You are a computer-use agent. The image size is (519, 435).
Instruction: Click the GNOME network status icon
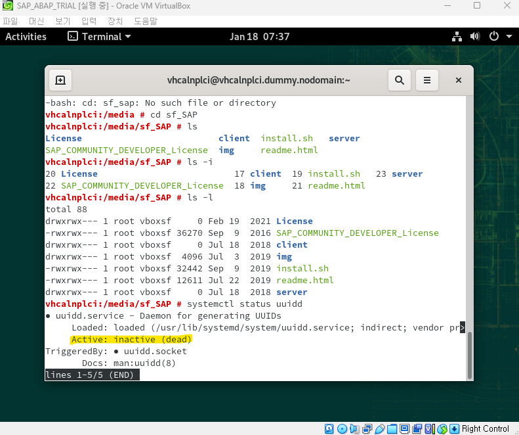click(457, 37)
